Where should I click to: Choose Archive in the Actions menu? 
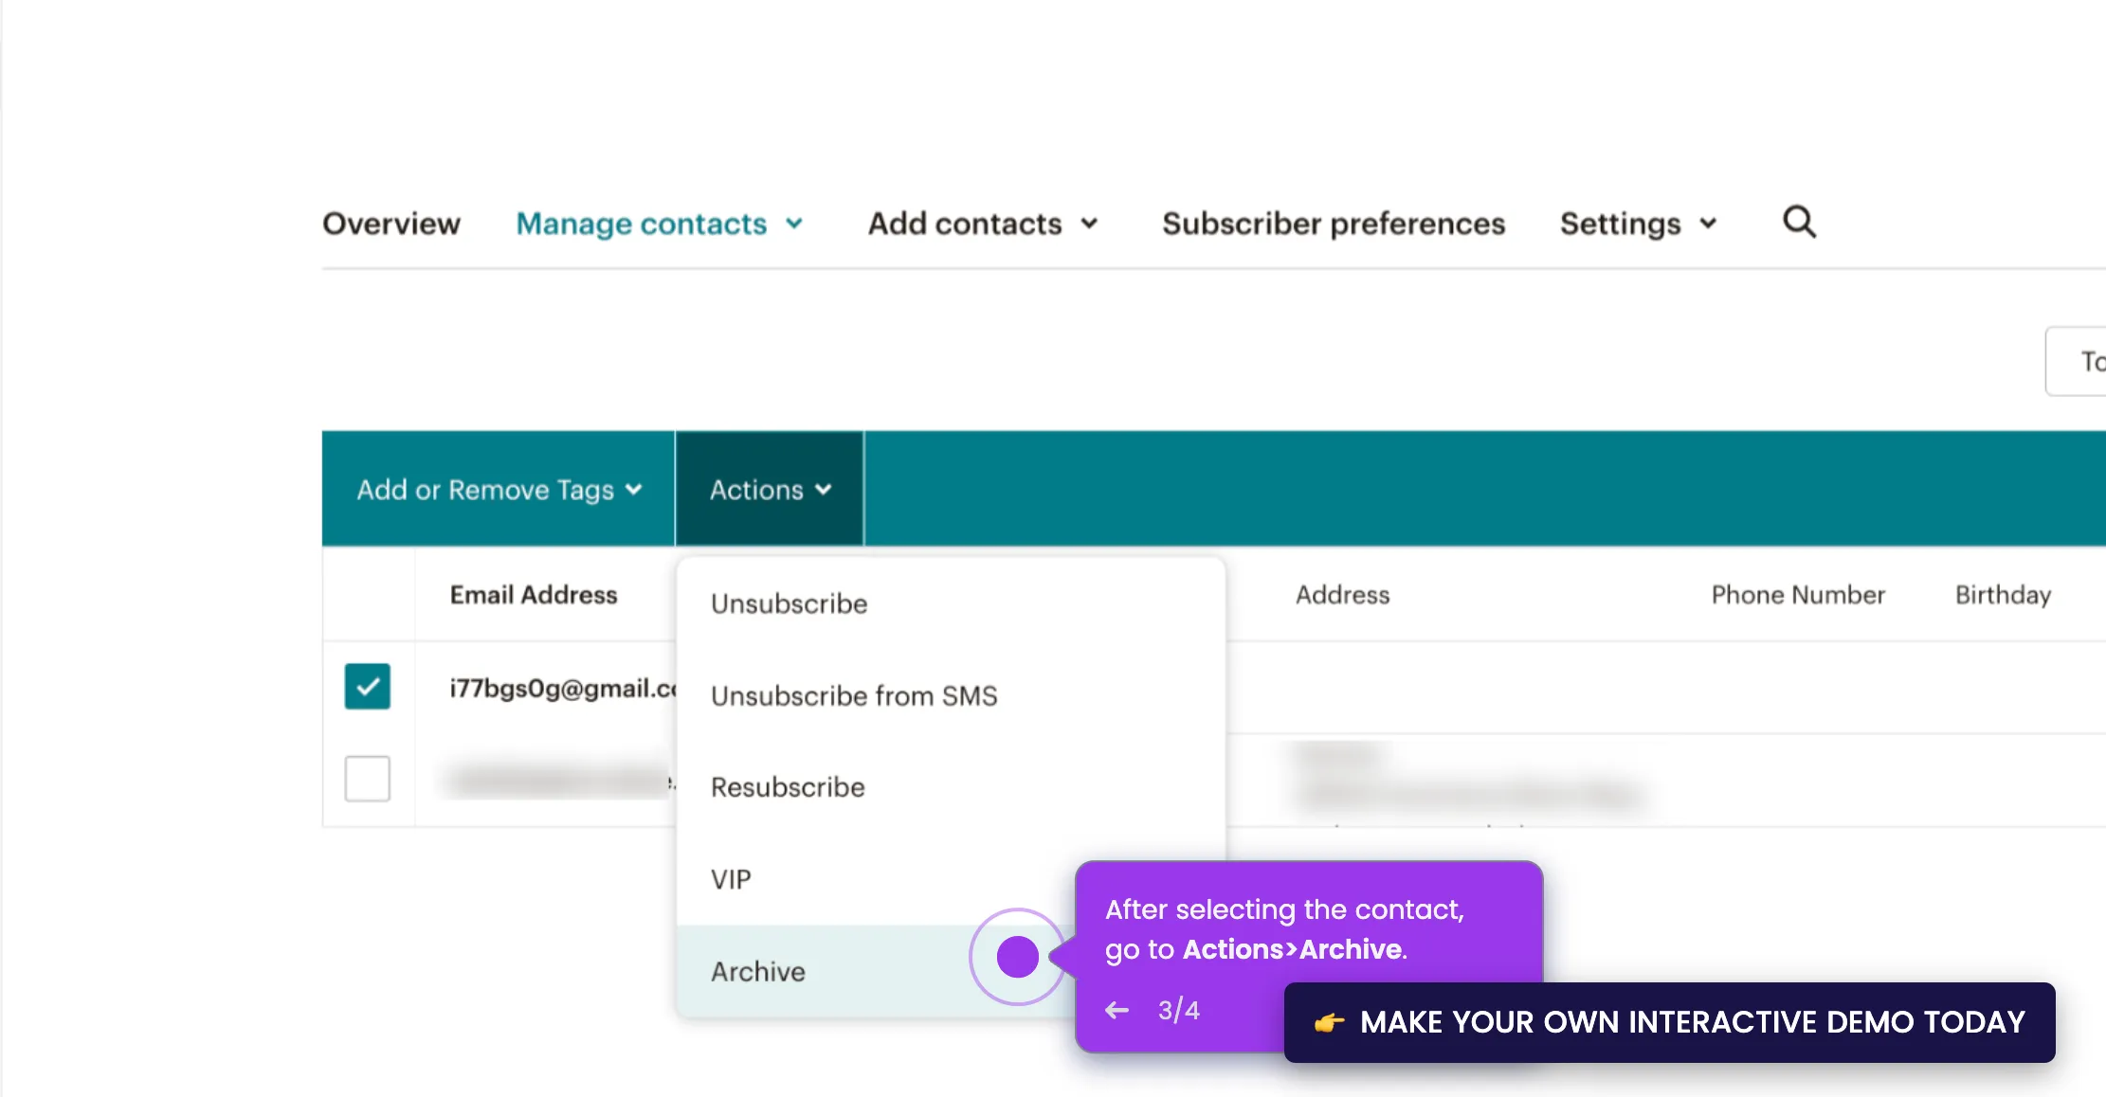[758, 971]
